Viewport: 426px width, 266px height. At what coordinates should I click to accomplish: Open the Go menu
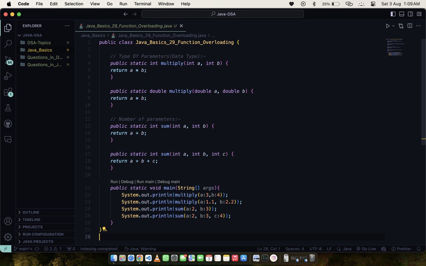[110, 4]
